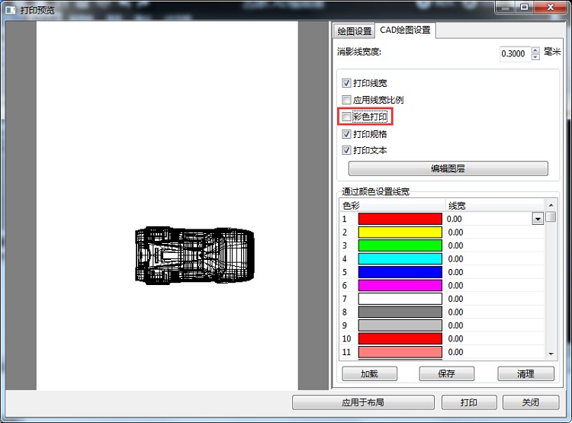This screenshot has height=423, width=572.
Task: Select the light gray swatch in row 9
Action: tap(400, 325)
